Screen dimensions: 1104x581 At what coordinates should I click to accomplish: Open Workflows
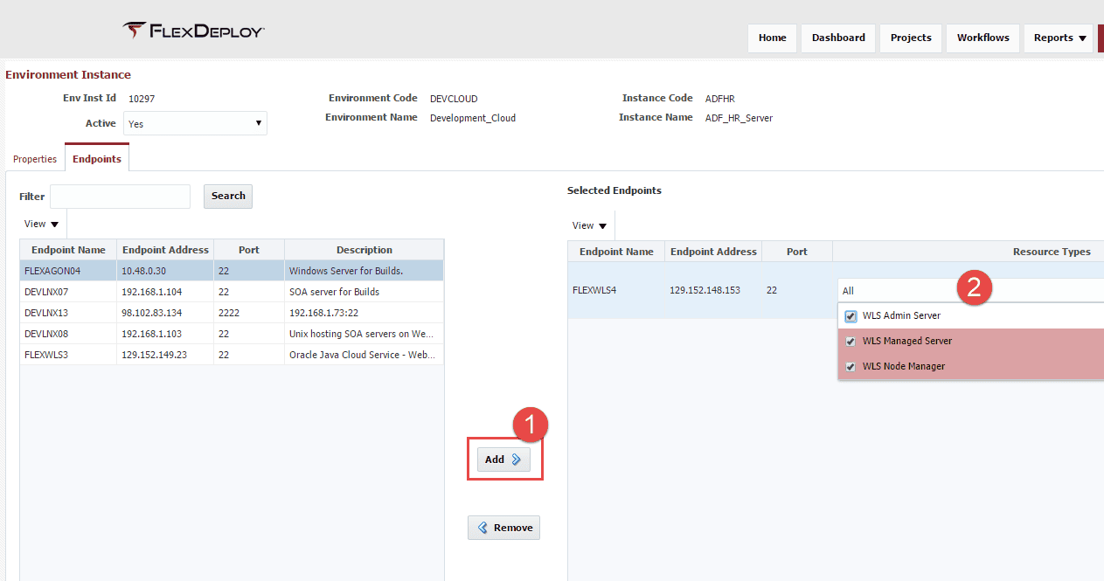click(982, 38)
